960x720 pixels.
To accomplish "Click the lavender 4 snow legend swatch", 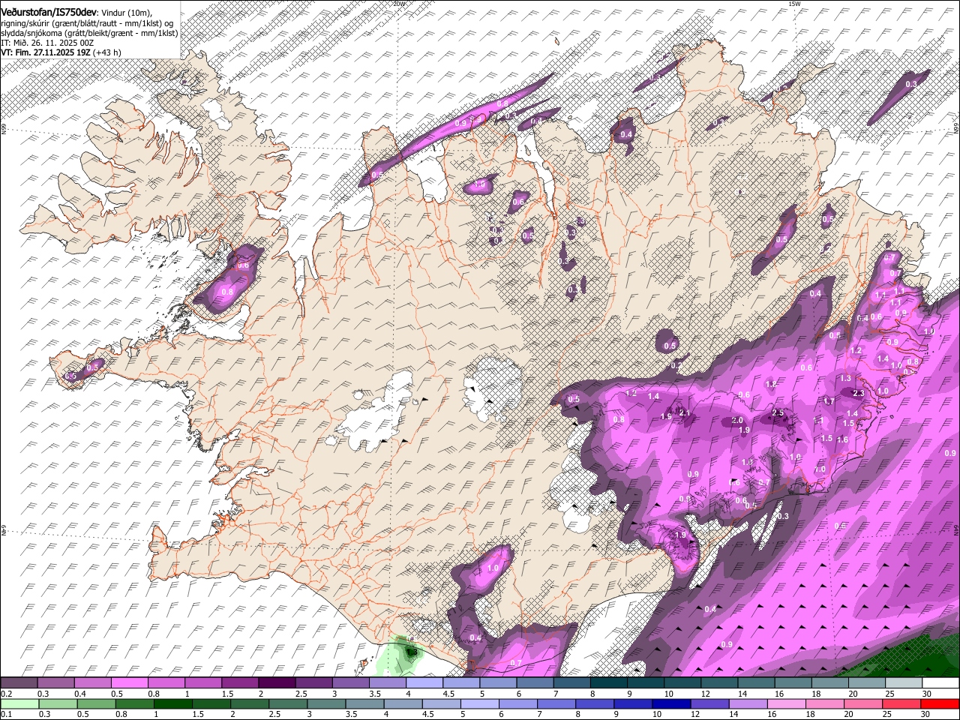I will click(423, 683).
